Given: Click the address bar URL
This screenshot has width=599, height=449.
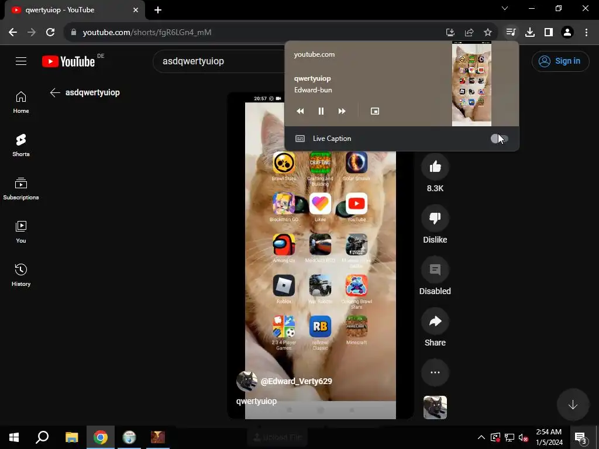Looking at the screenshot, I should (x=147, y=33).
